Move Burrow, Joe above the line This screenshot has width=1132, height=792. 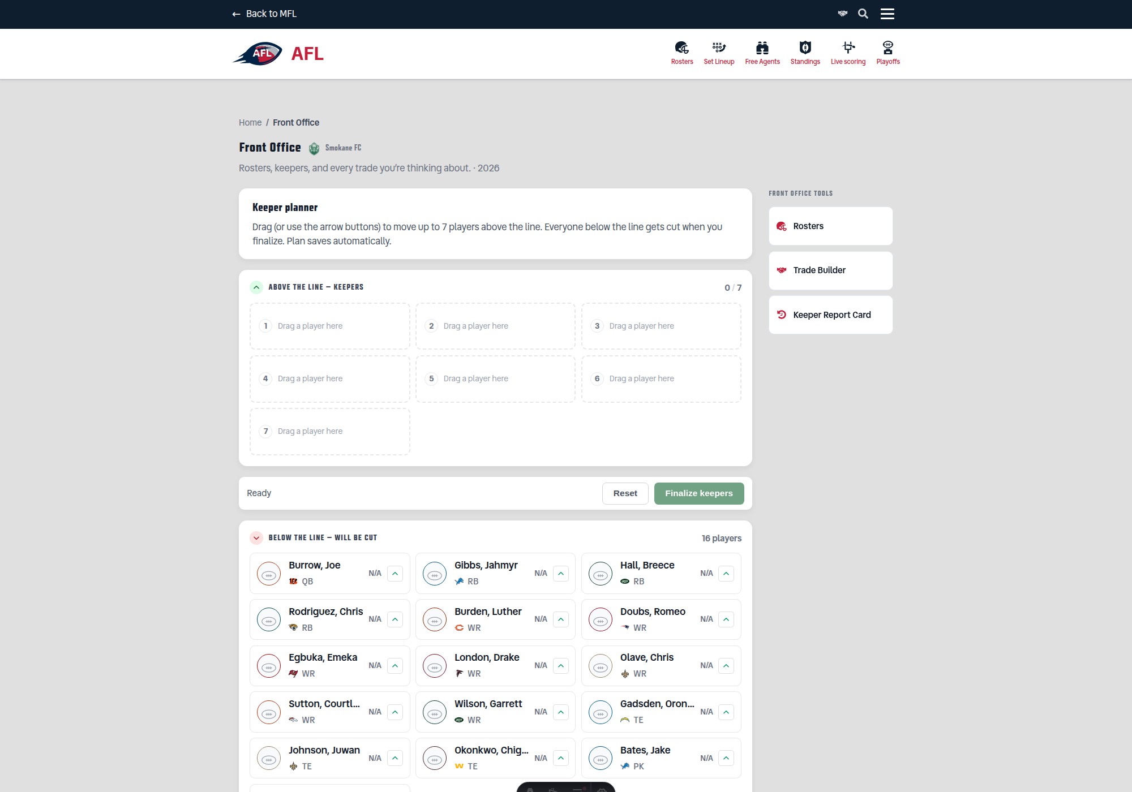[395, 574]
